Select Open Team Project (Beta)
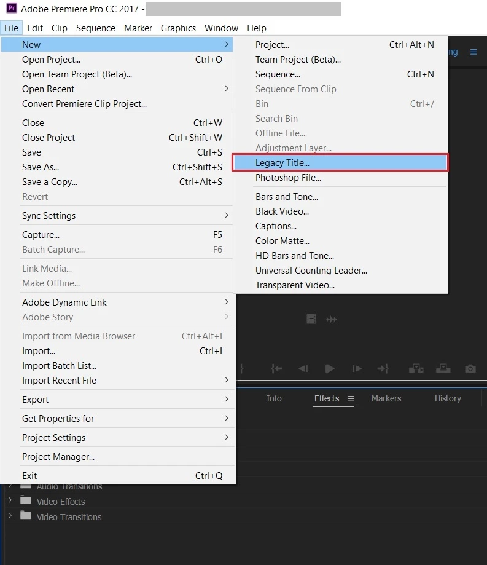Viewport: 487px width, 565px height. click(117, 74)
